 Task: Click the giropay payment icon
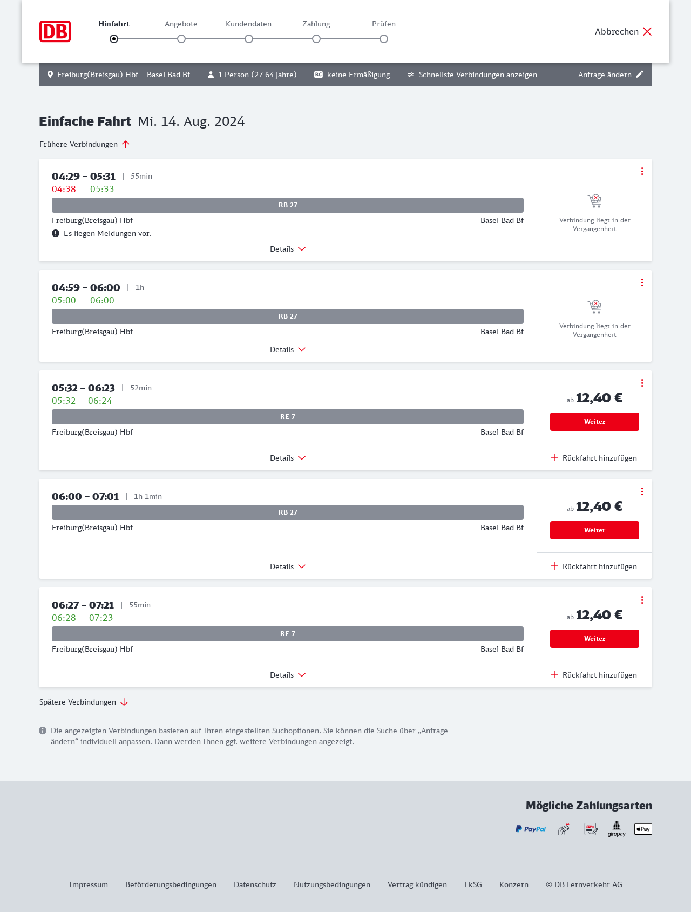click(x=617, y=829)
